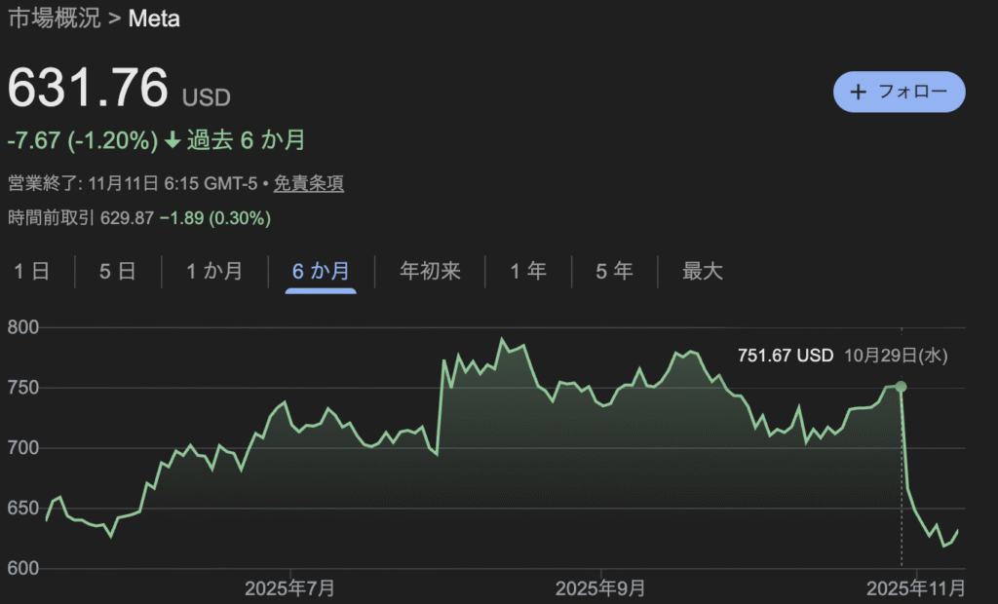
Task: Click the 2025年11月 axis label
Action: tap(916, 588)
